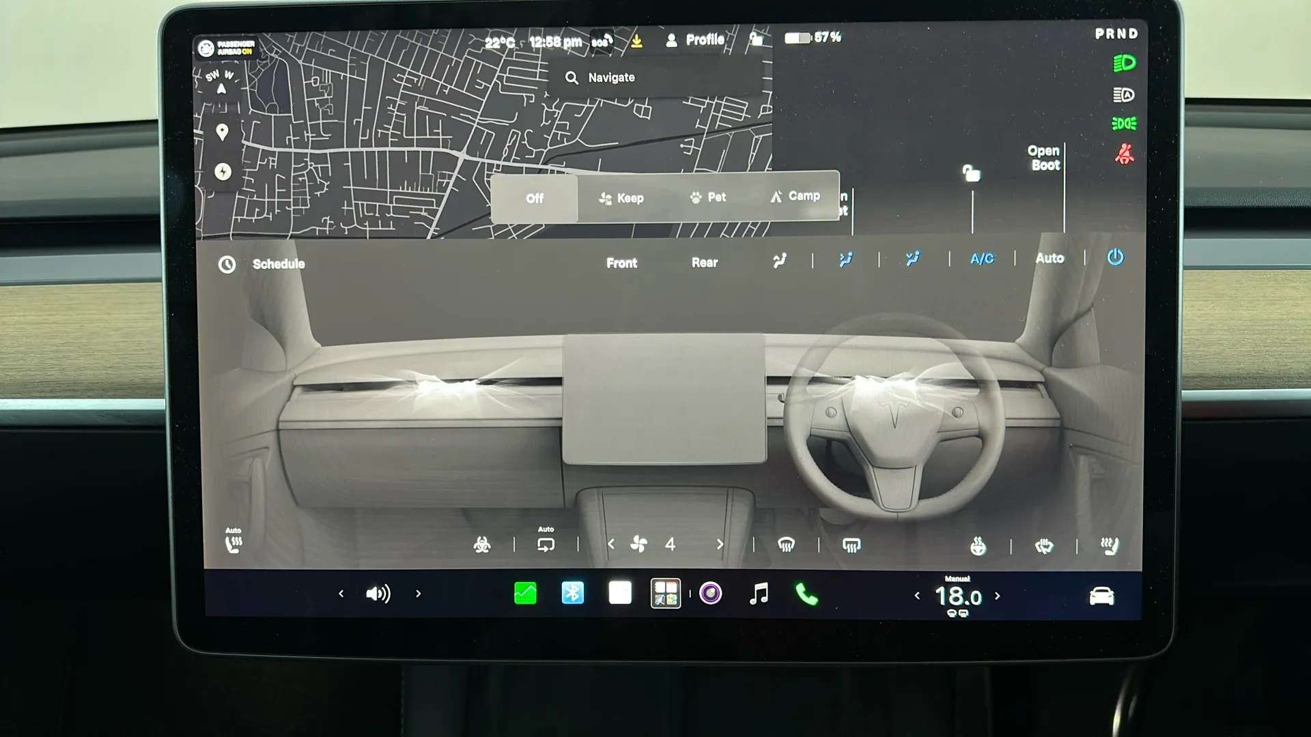Screen dimensions: 1311x737
Task: Open the Schedule climate setting
Action: (262, 264)
